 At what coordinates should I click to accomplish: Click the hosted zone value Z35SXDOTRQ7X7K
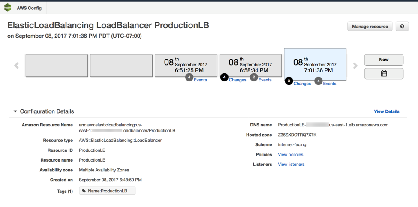297,135
